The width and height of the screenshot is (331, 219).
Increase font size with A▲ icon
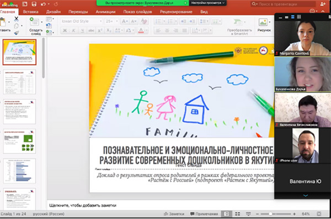tap(125, 21)
